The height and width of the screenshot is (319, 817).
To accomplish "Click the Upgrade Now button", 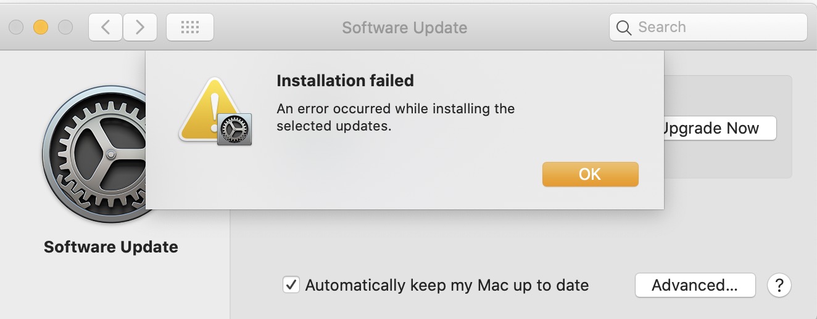I will point(720,128).
